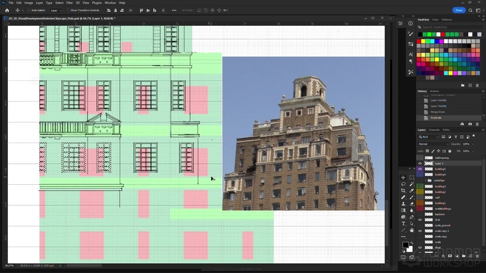Open Auto-Select Layer dropdown
The image size is (486, 273).
tap(56, 10)
